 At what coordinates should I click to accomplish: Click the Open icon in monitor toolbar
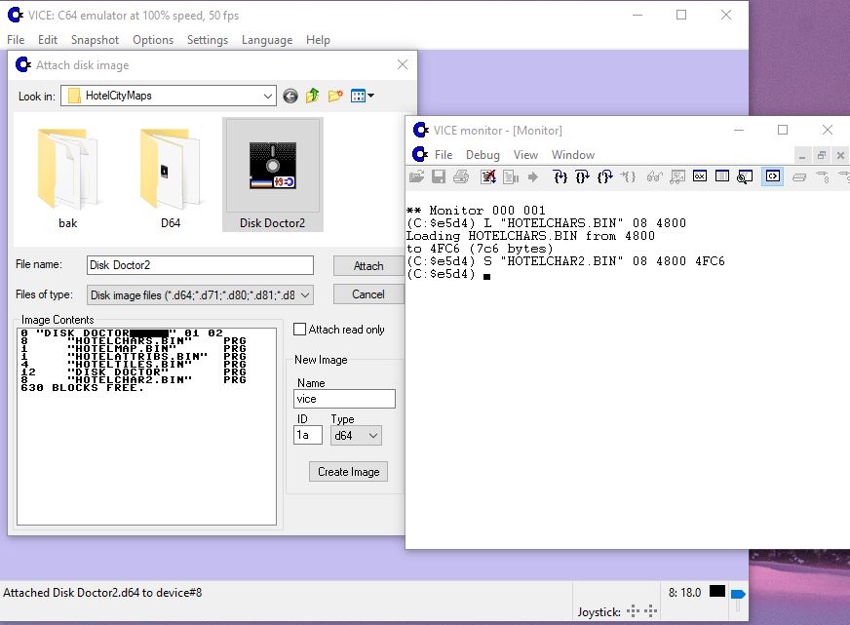pos(416,176)
